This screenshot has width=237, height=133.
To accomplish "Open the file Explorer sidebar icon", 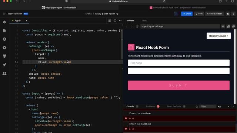I will tap(4, 31).
